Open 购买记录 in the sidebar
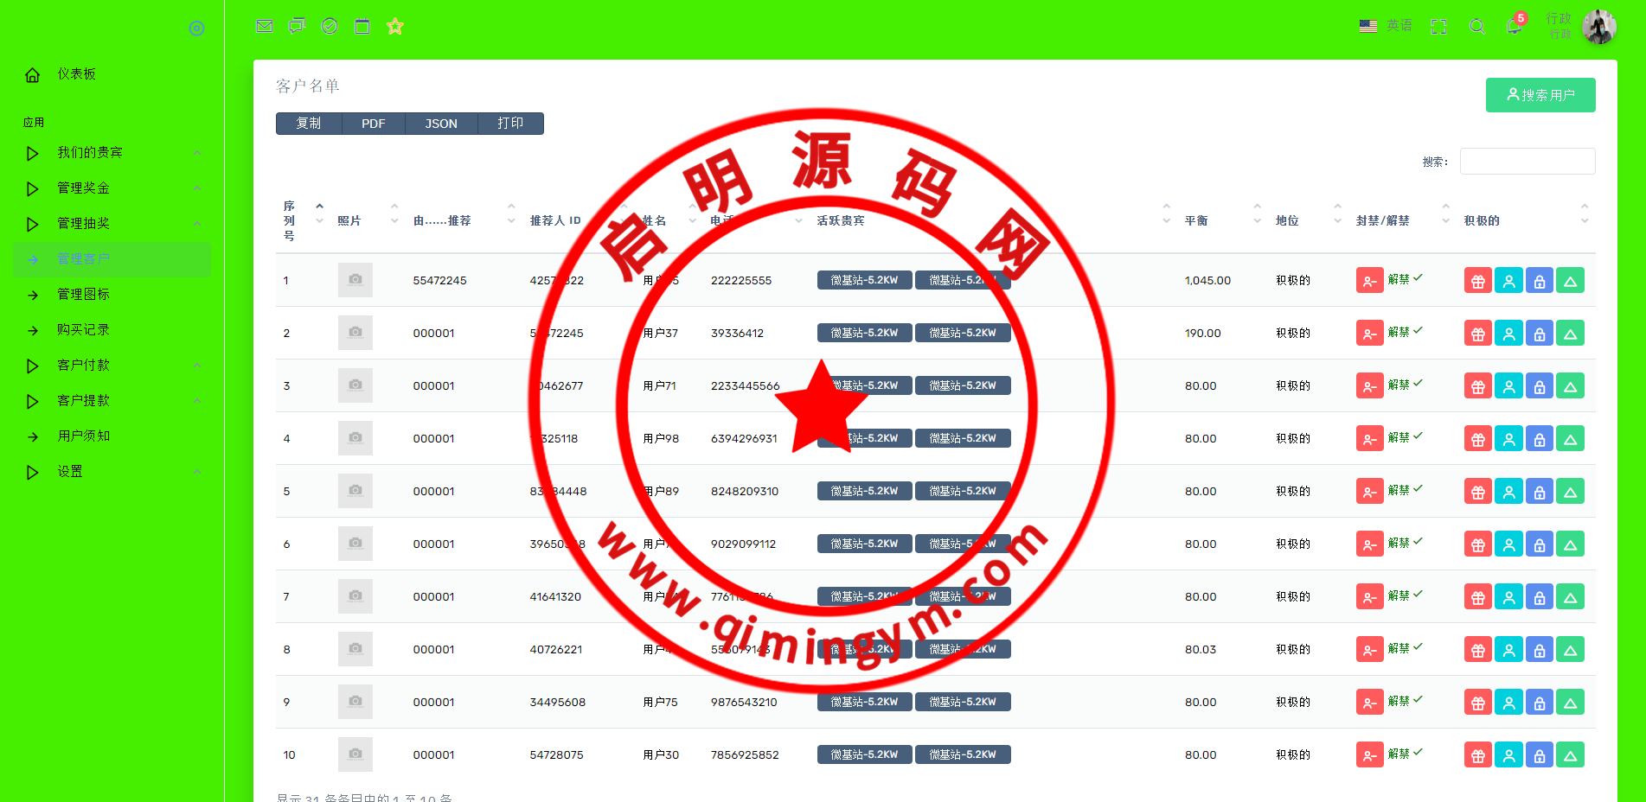The width and height of the screenshot is (1646, 802). [83, 330]
